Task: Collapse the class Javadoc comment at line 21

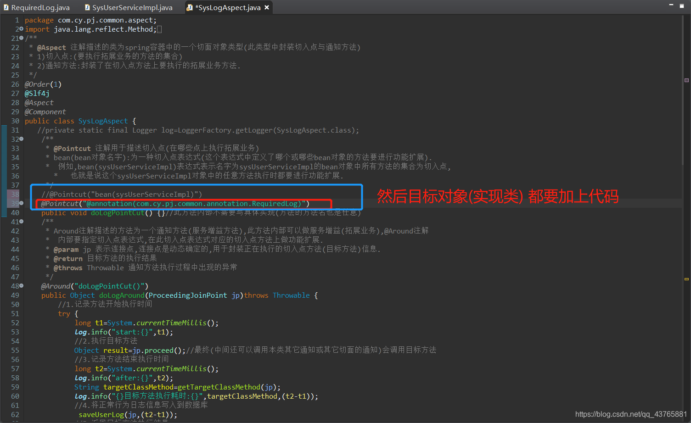Action: [x=21, y=38]
